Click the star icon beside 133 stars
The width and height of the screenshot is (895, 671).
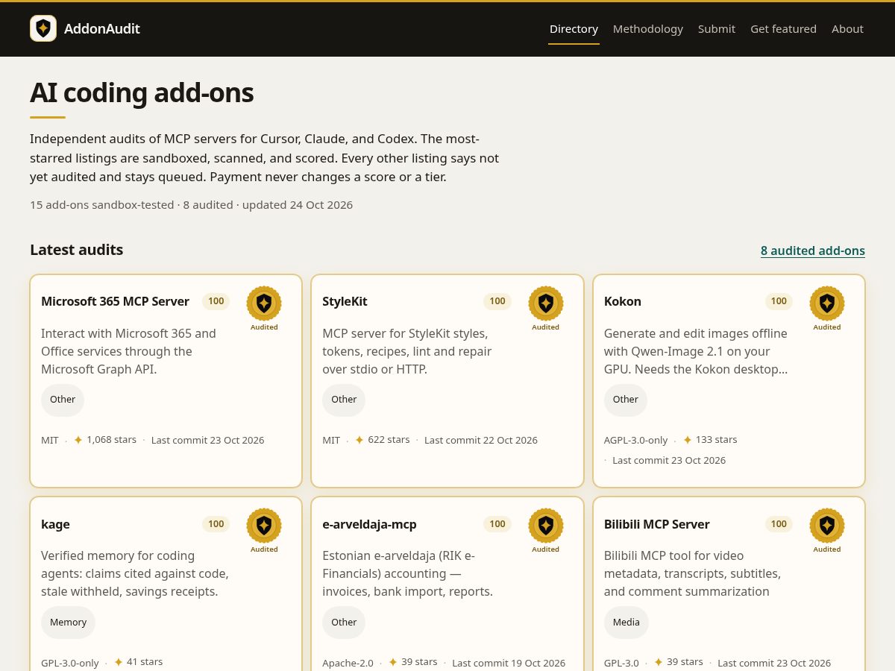point(688,440)
